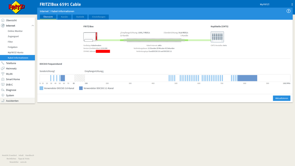295x166 pixels.
Task: Click the Aktualisieren button
Action: (x=282, y=98)
